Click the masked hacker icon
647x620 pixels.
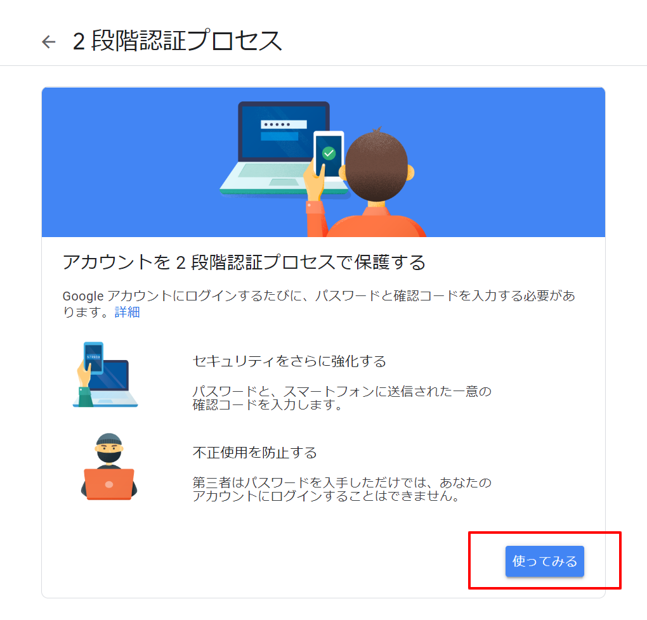click(109, 467)
